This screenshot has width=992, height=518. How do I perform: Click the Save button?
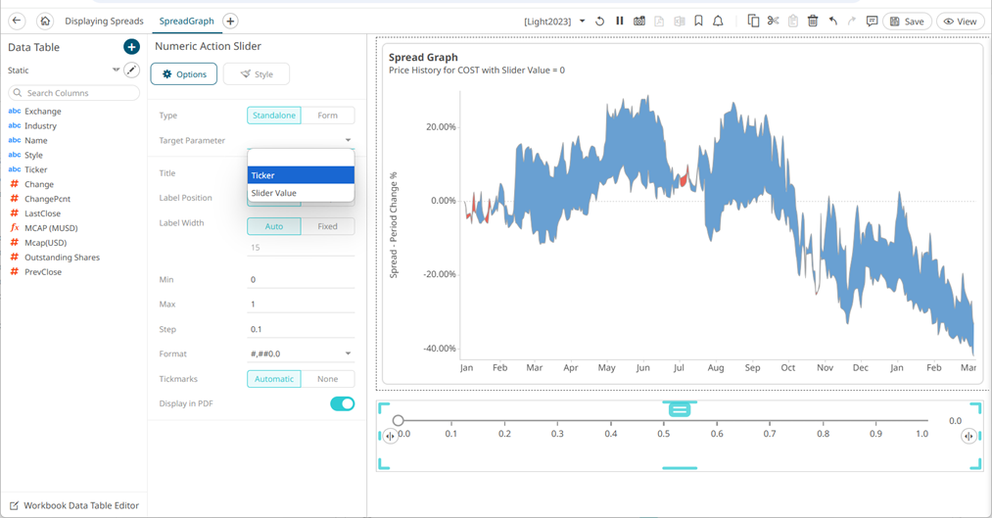[x=906, y=21]
